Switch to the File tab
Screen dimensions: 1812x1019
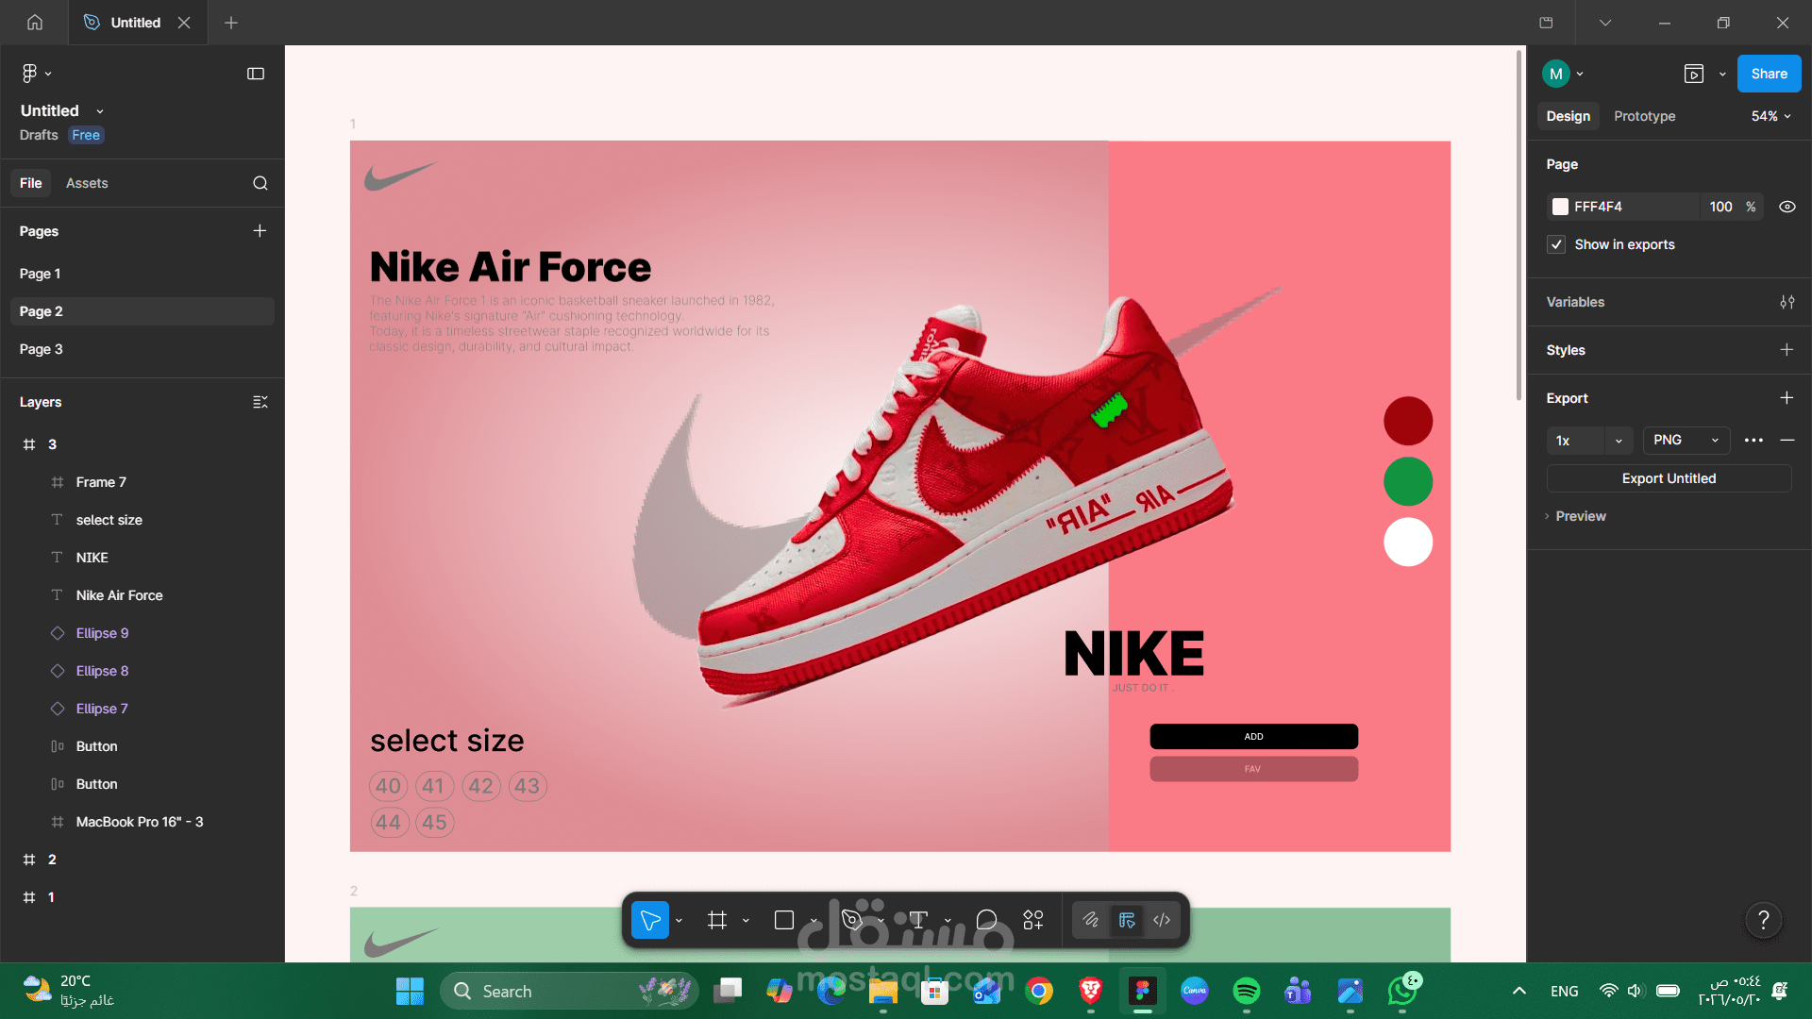(31, 183)
